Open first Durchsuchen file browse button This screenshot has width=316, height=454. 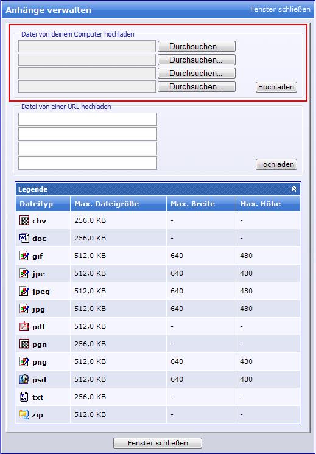click(197, 46)
